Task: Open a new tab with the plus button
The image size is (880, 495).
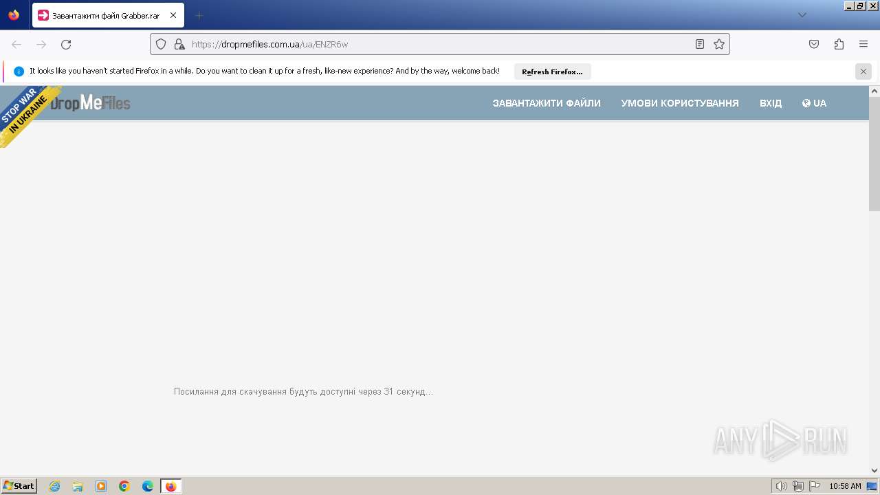Action: tap(199, 15)
